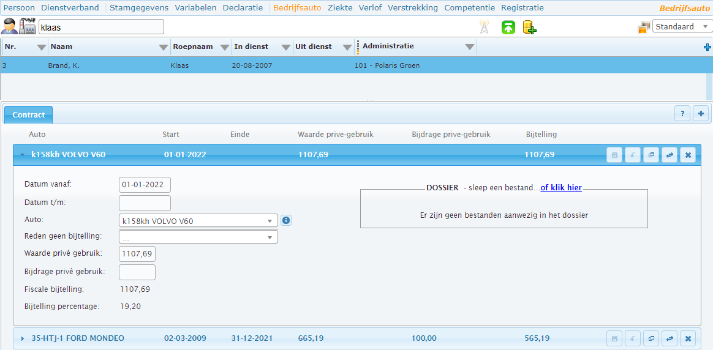Open the Verlof menu item
713x350 pixels.
click(x=370, y=8)
